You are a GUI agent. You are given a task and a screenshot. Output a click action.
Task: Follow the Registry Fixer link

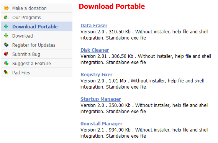click(96, 75)
